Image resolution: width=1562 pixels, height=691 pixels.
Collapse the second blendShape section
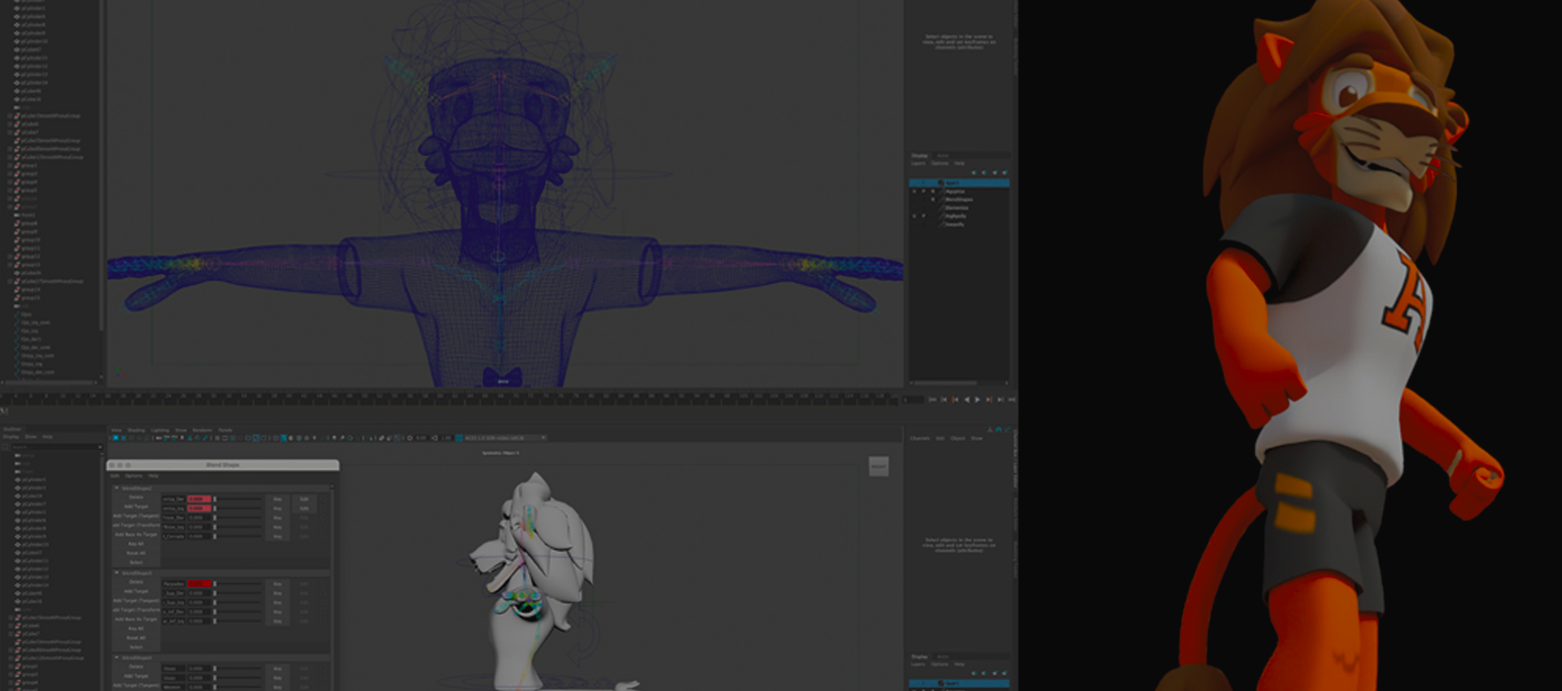pos(116,573)
